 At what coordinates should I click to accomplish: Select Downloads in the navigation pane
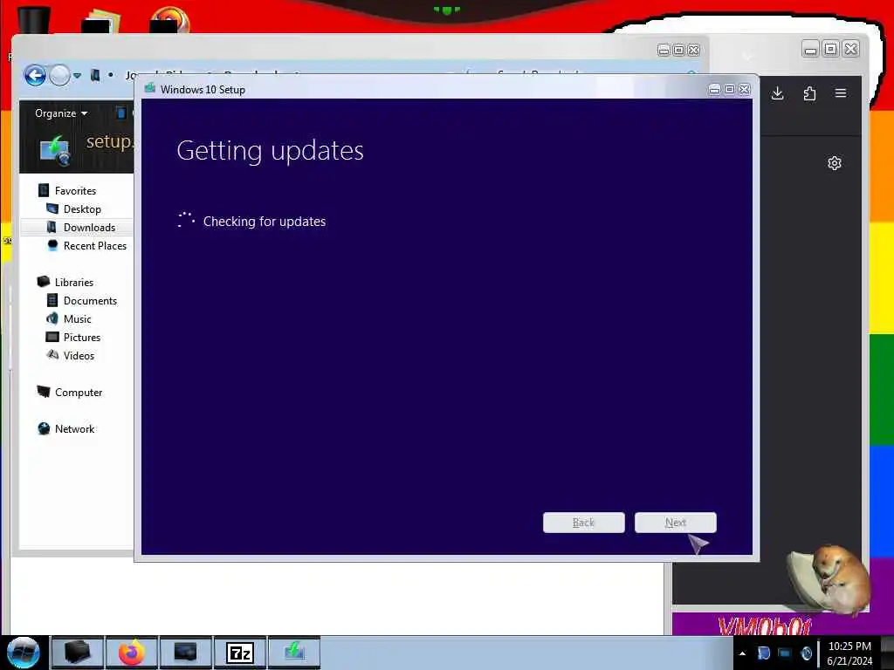click(x=90, y=228)
